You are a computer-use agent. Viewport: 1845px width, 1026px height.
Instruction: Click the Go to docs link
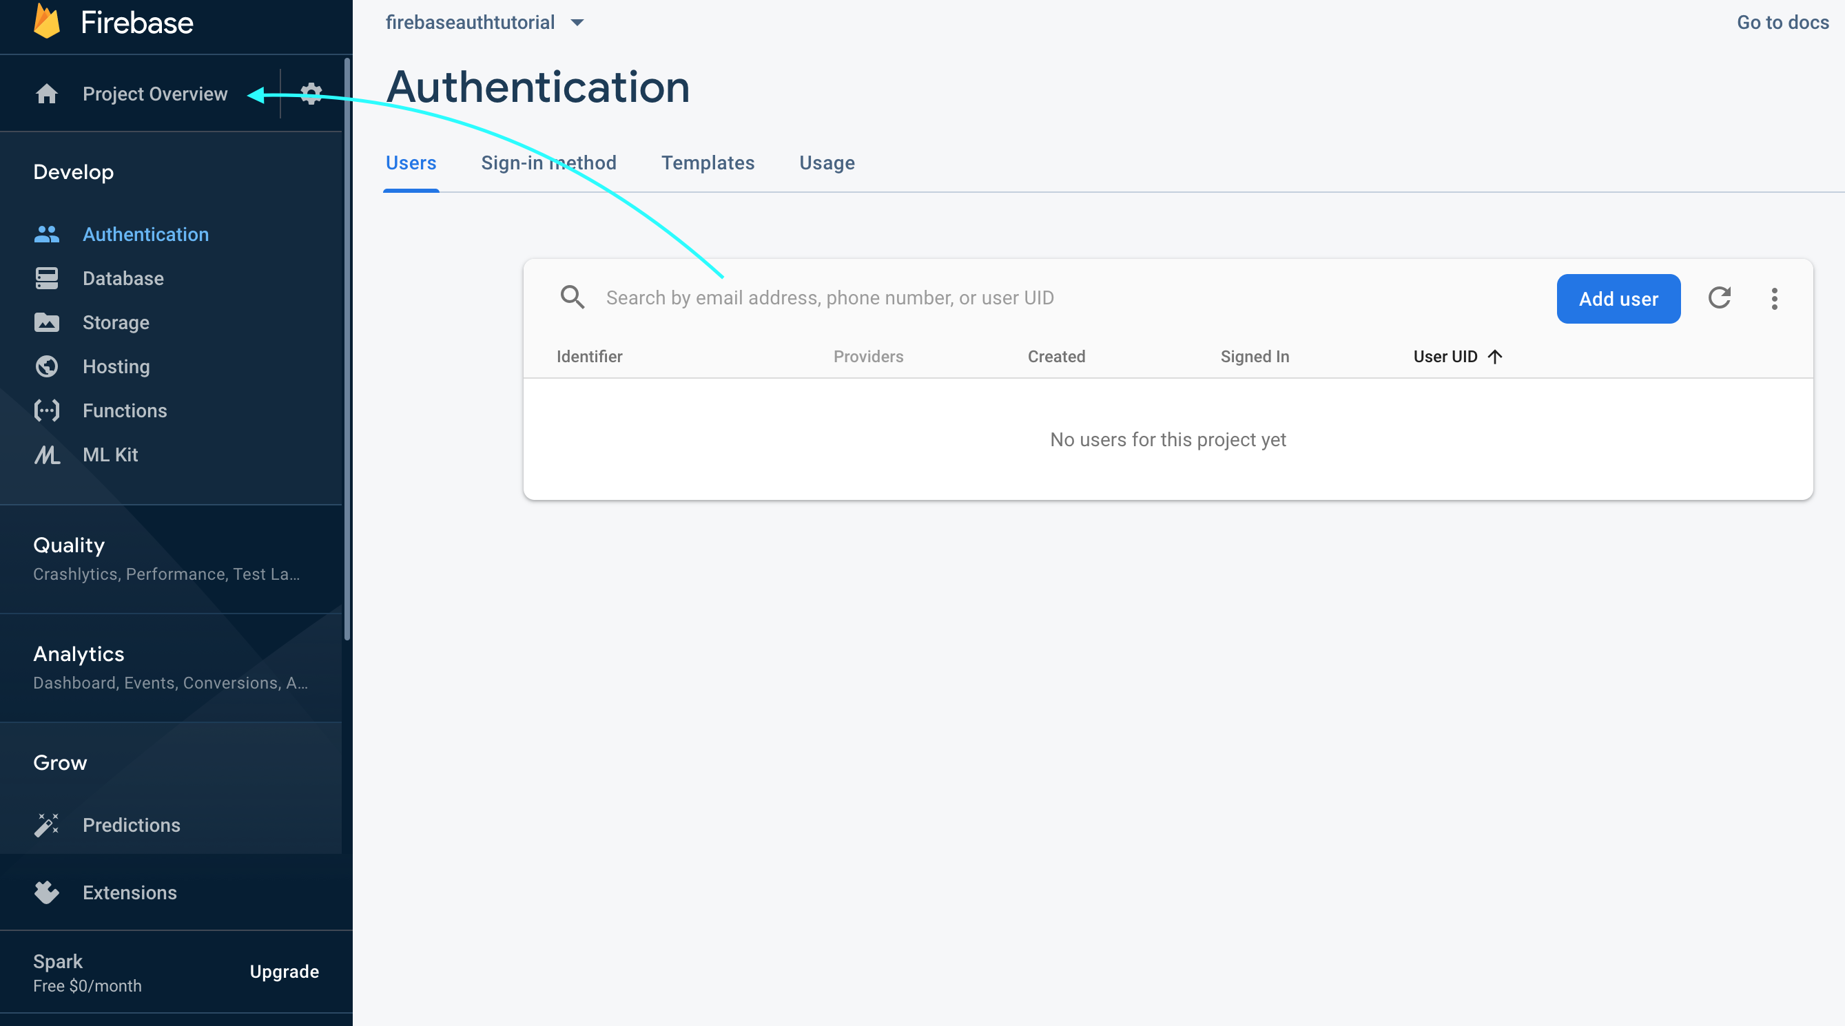[x=1782, y=22]
